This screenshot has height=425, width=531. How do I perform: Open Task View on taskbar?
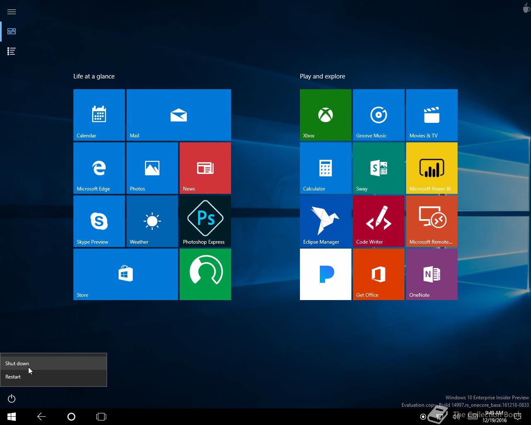pos(101,417)
